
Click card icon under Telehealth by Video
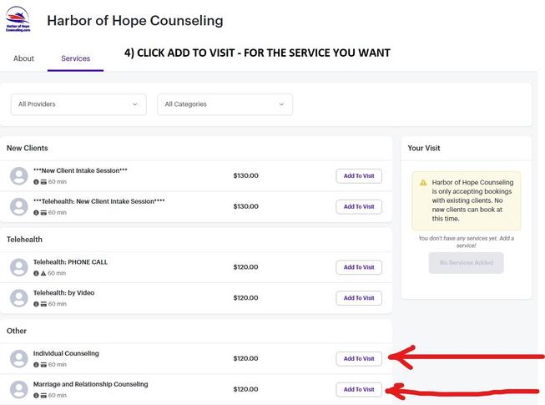tap(43, 304)
